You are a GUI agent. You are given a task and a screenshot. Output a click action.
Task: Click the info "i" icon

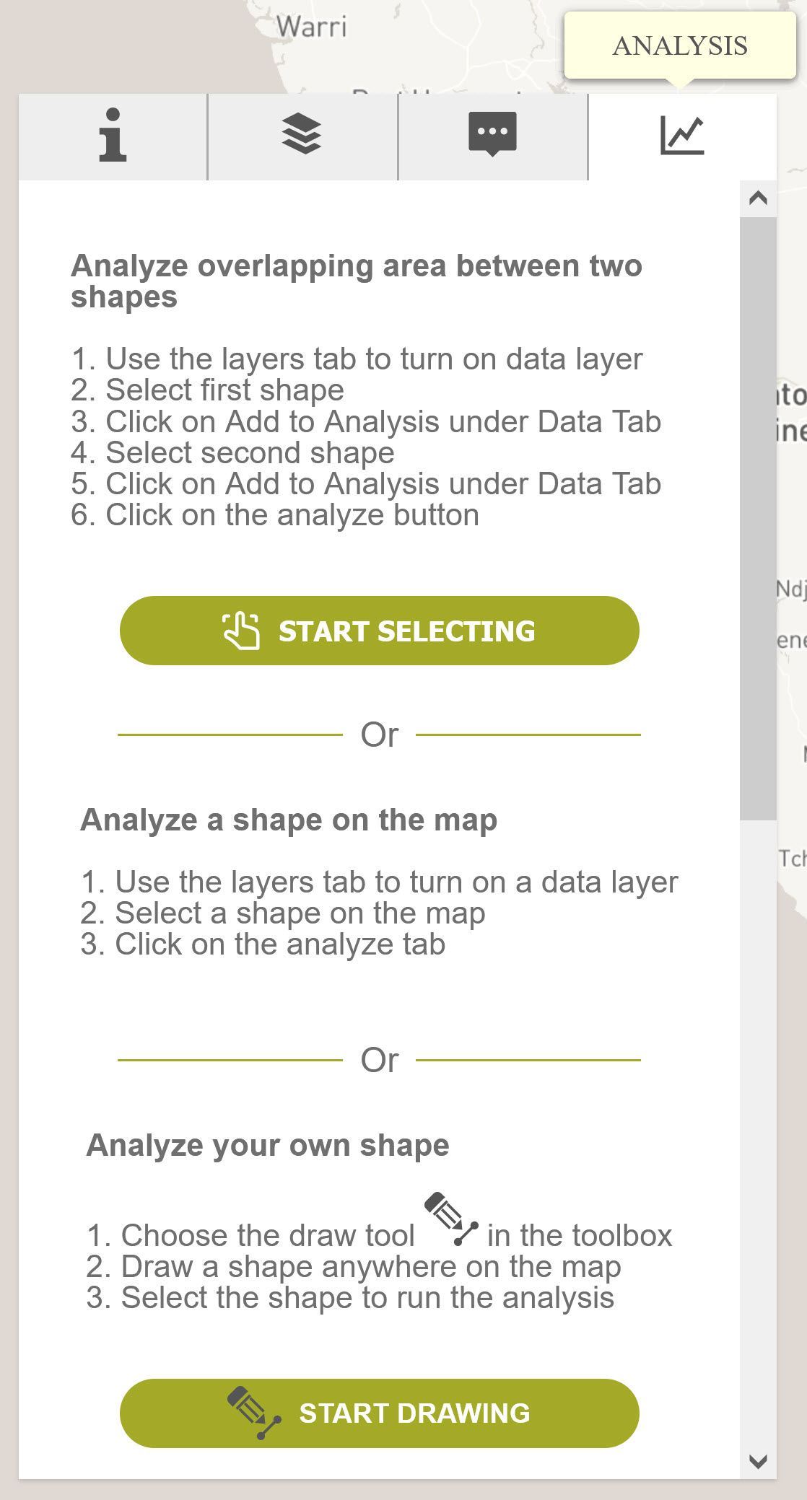point(112,136)
